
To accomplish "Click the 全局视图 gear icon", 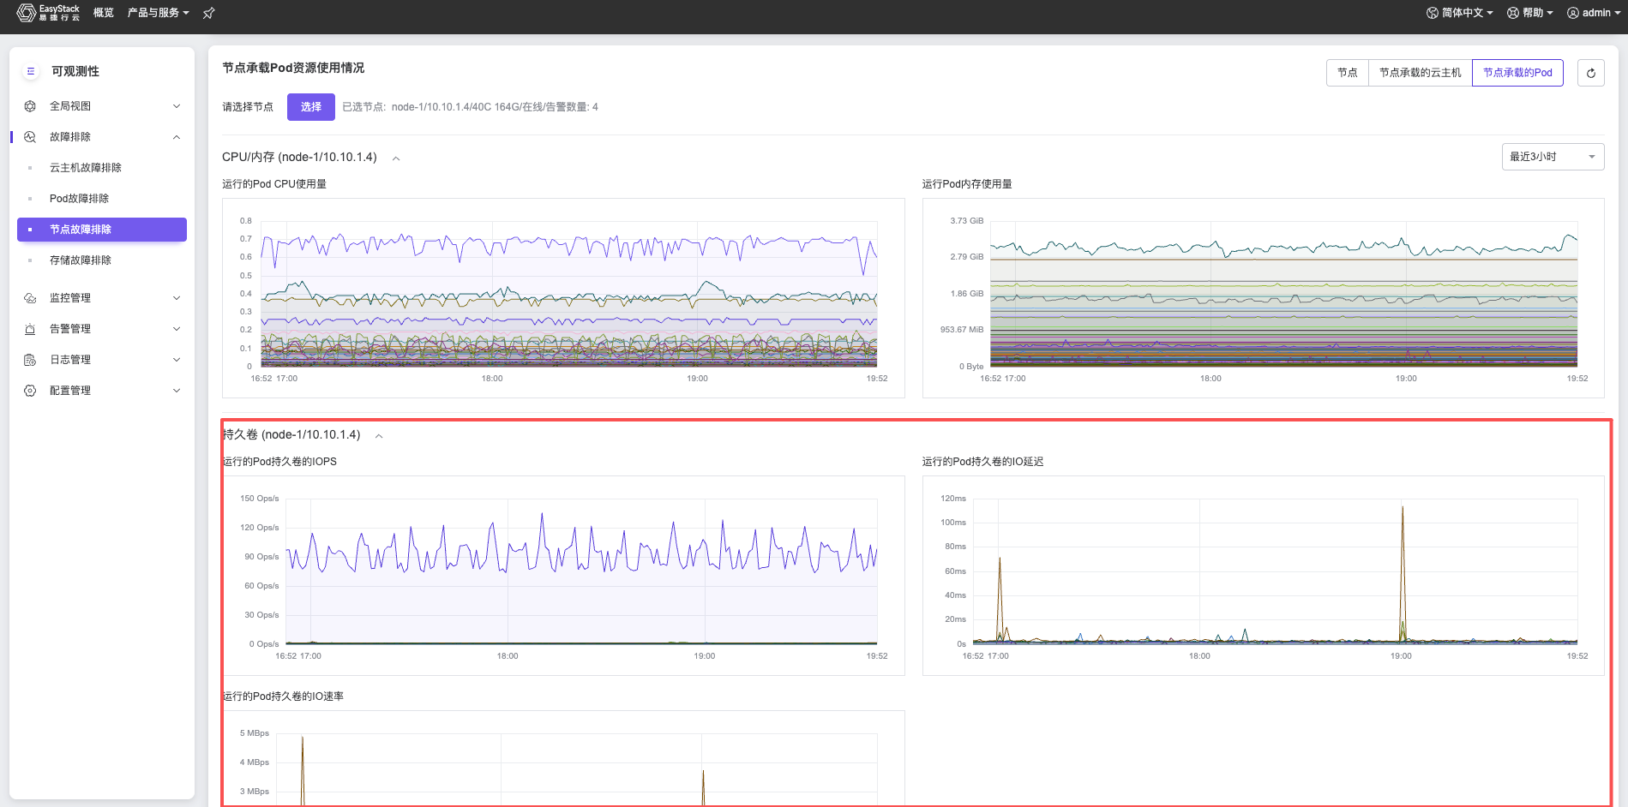I will click(30, 106).
